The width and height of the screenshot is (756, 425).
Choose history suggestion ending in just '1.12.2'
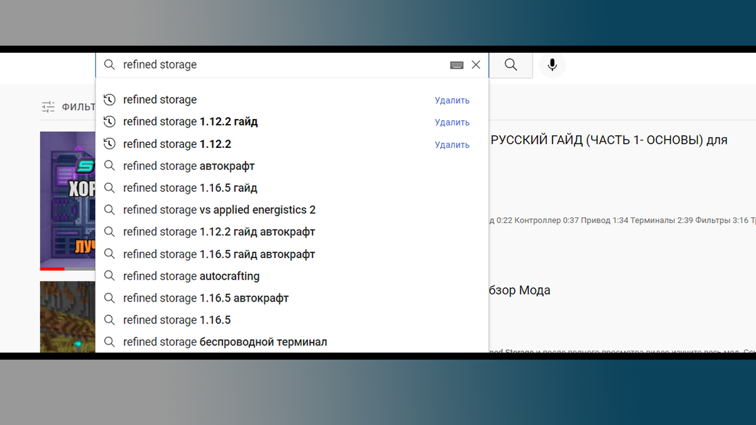coord(292,144)
